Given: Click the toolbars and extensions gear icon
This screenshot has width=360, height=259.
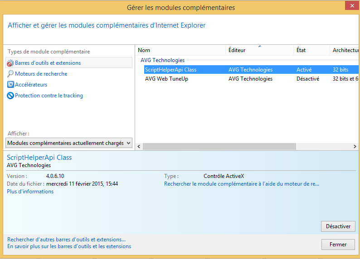Looking at the screenshot, I should [x=10, y=63].
